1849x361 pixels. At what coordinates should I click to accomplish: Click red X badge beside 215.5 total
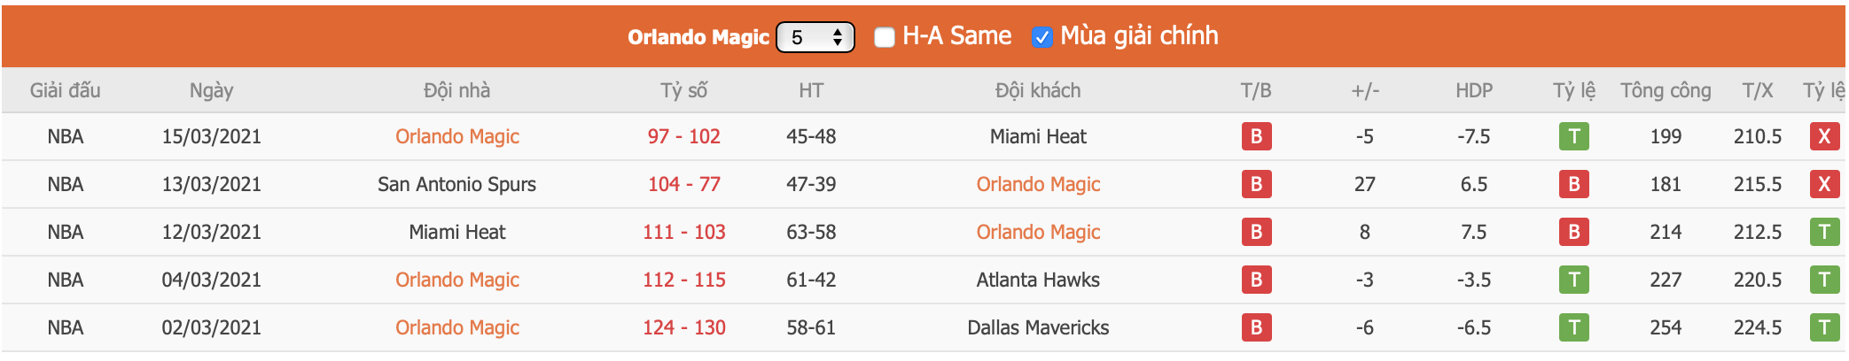point(1824,184)
